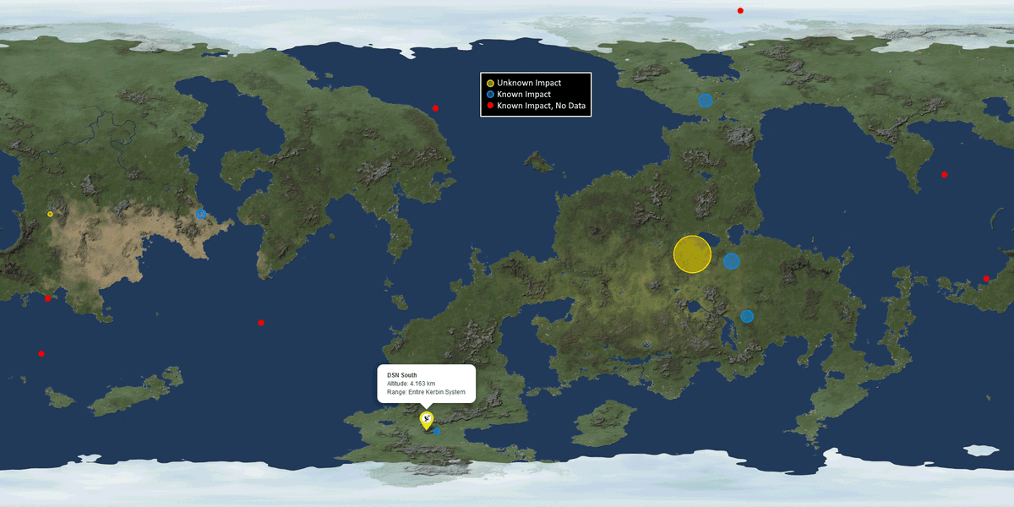Click the 'Range: Entire Kerbin System' text

(x=427, y=393)
